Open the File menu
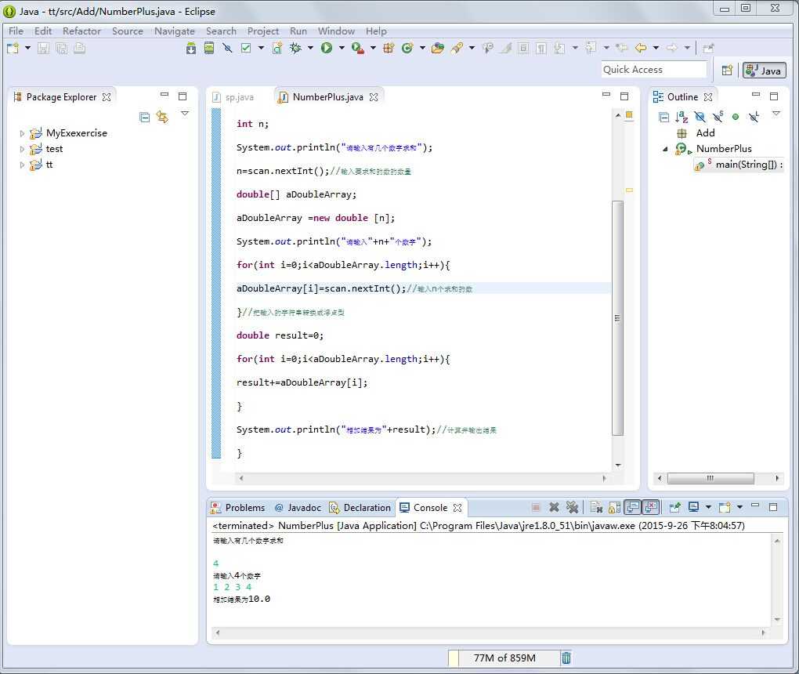This screenshot has height=674, width=799. click(x=16, y=31)
